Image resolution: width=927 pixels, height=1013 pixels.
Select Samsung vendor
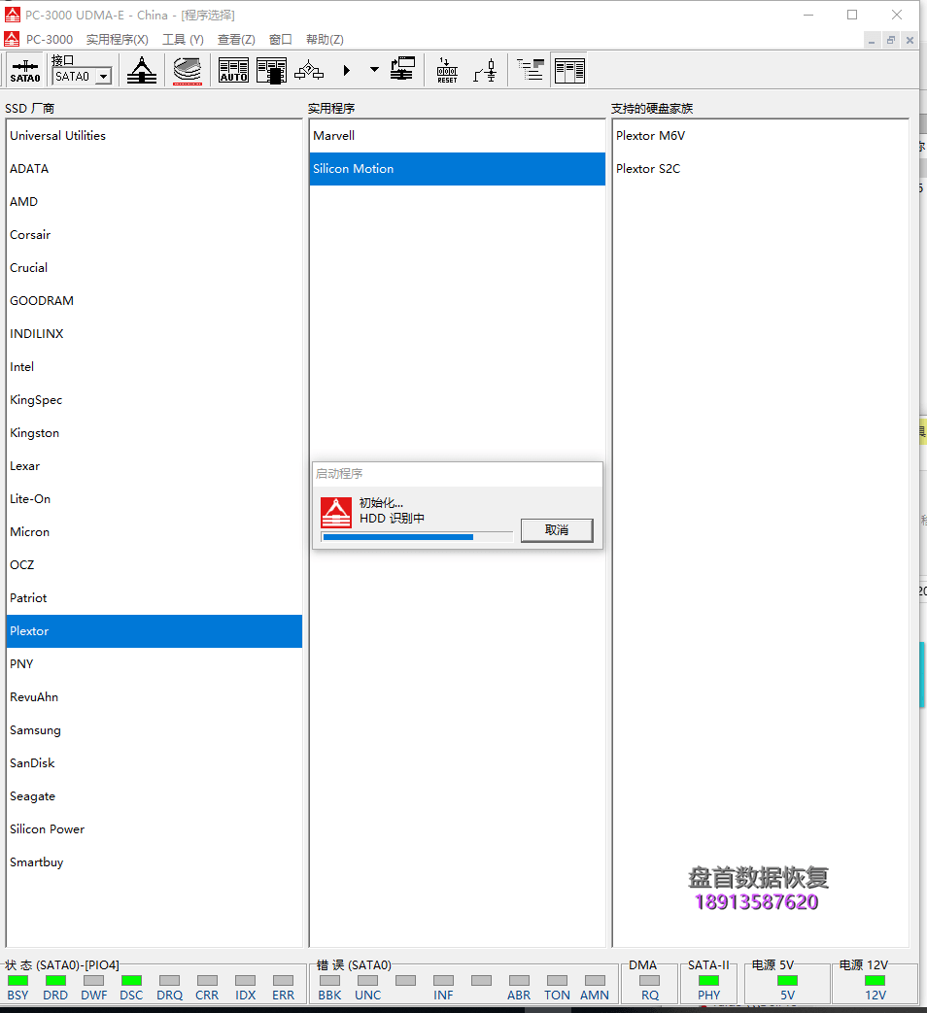pyautogui.click(x=154, y=730)
